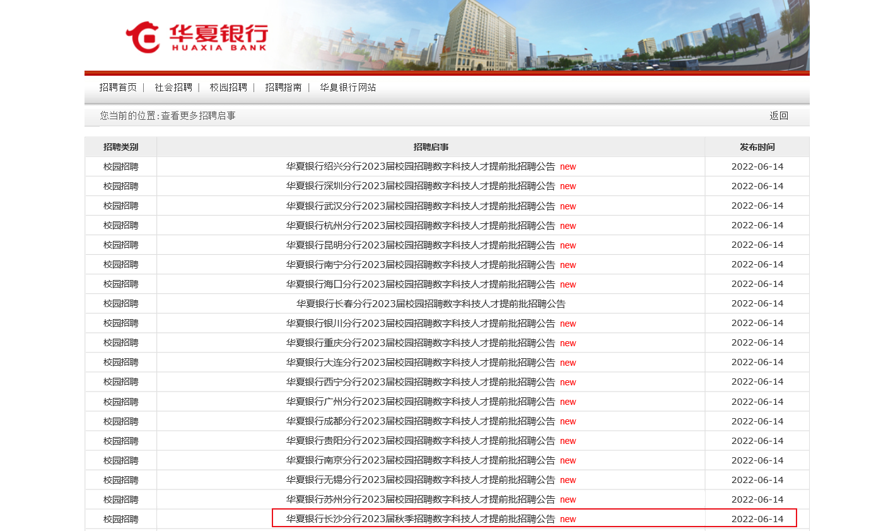Click the date in the 苏州分行 row
This screenshot has width=893, height=531.
click(x=757, y=499)
